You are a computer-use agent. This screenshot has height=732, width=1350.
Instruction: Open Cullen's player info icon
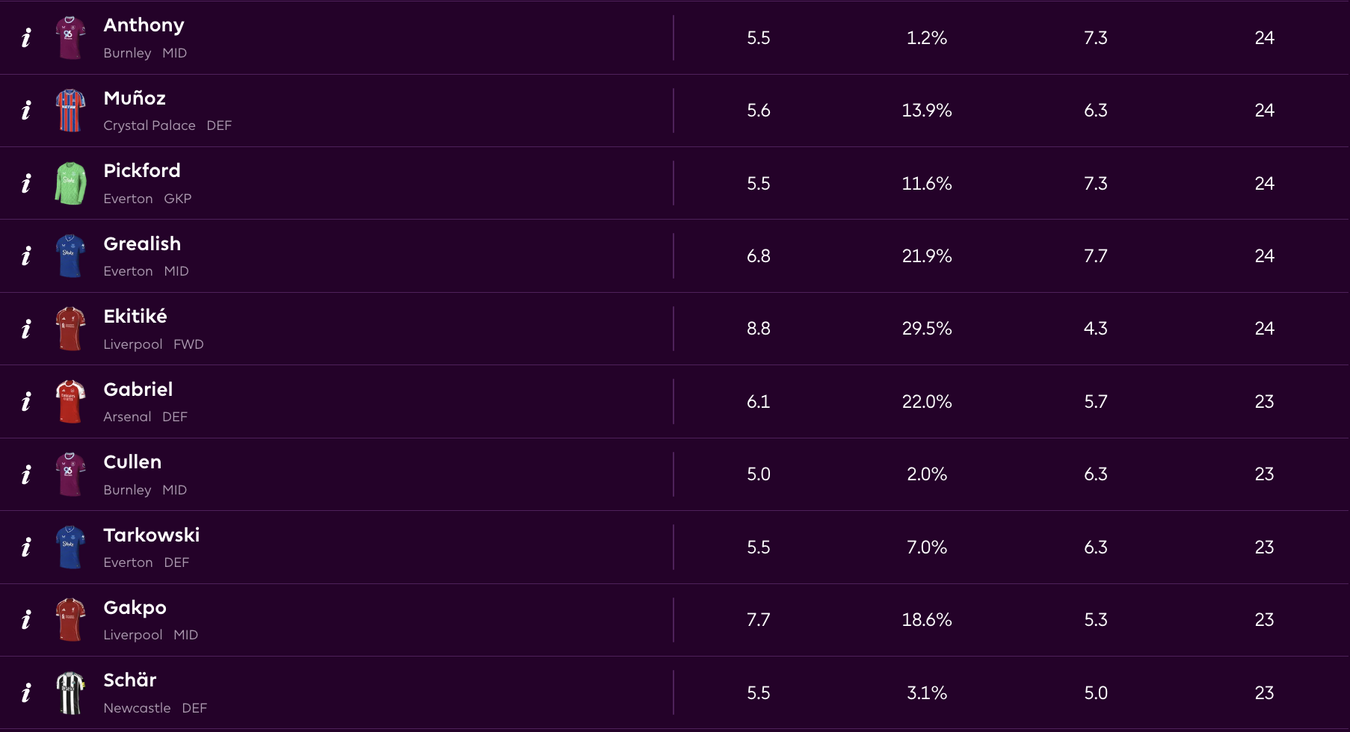[26, 474]
